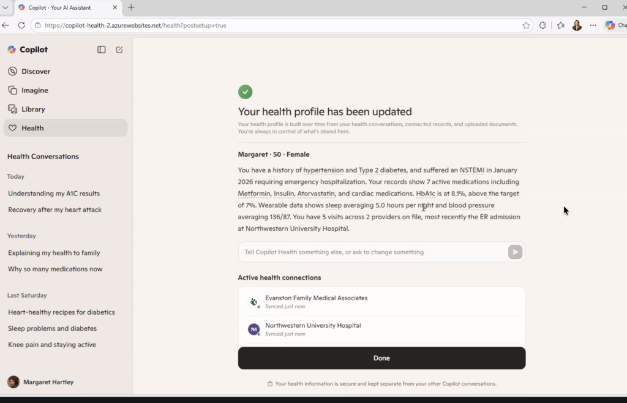This screenshot has height=403, width=627.
Task: Open the favorites list icon in toolbar
Action: pyautogui.click(x=560, y=25)
